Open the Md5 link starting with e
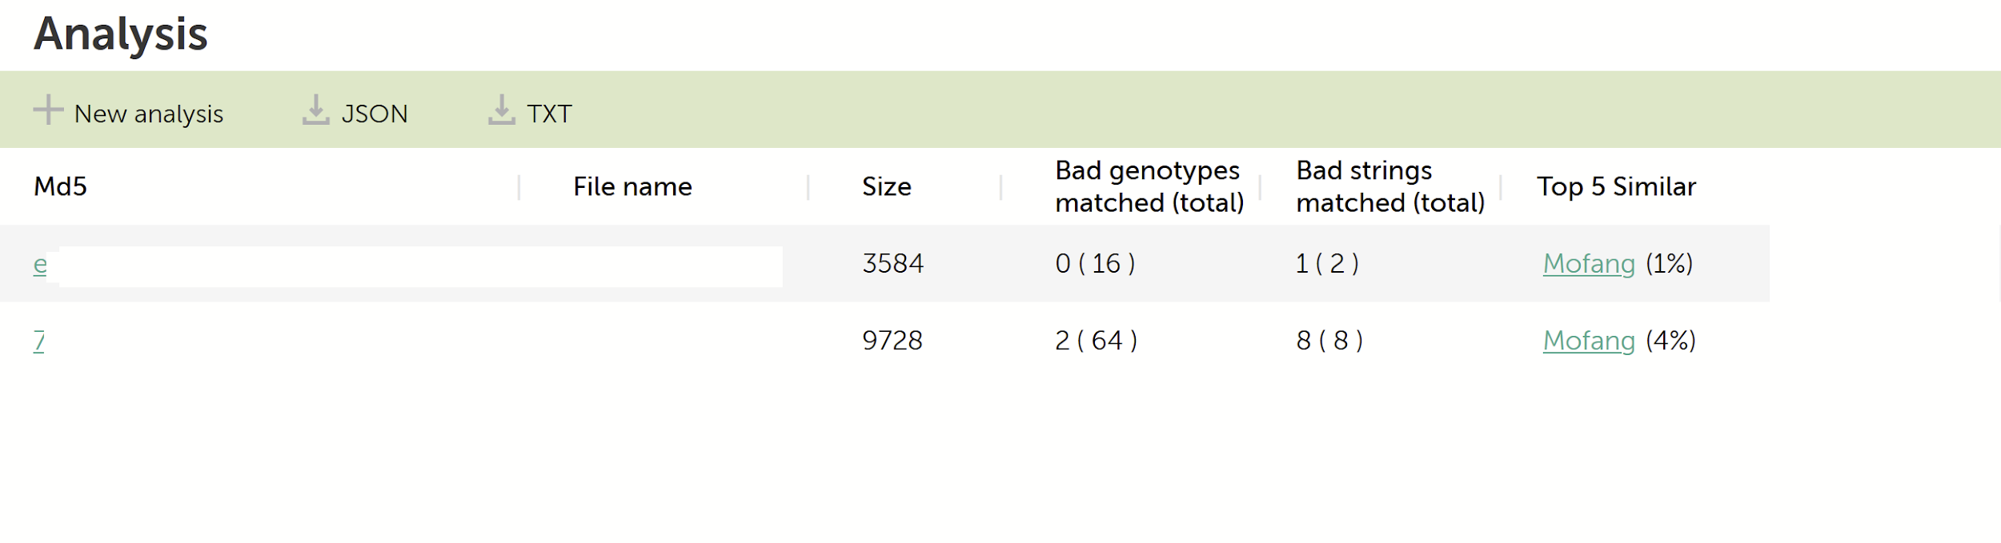Screen dimensions: 2001x543 pyautogui.click(x=40, y=265)
